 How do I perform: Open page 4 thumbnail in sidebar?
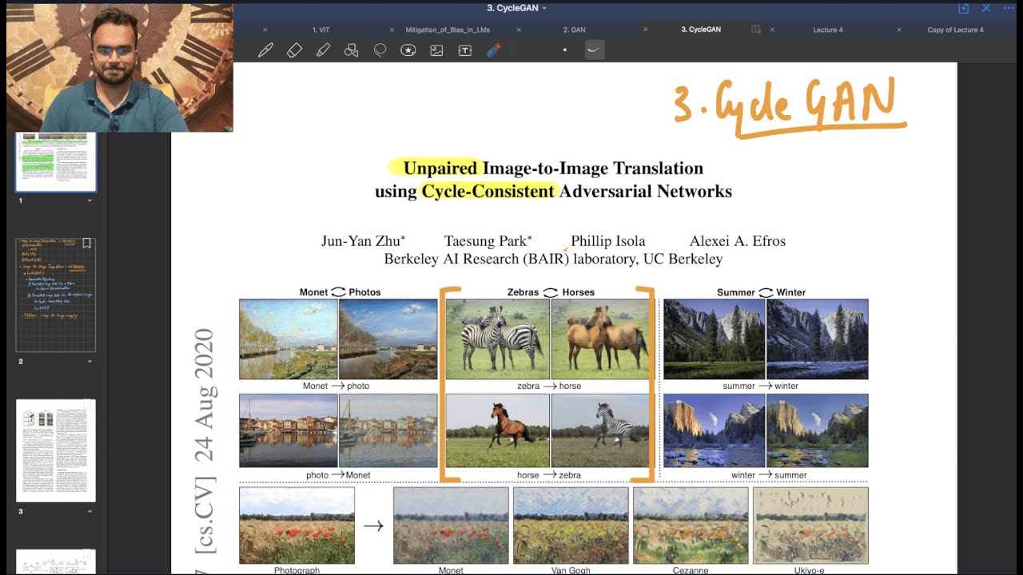click(56, 561)
